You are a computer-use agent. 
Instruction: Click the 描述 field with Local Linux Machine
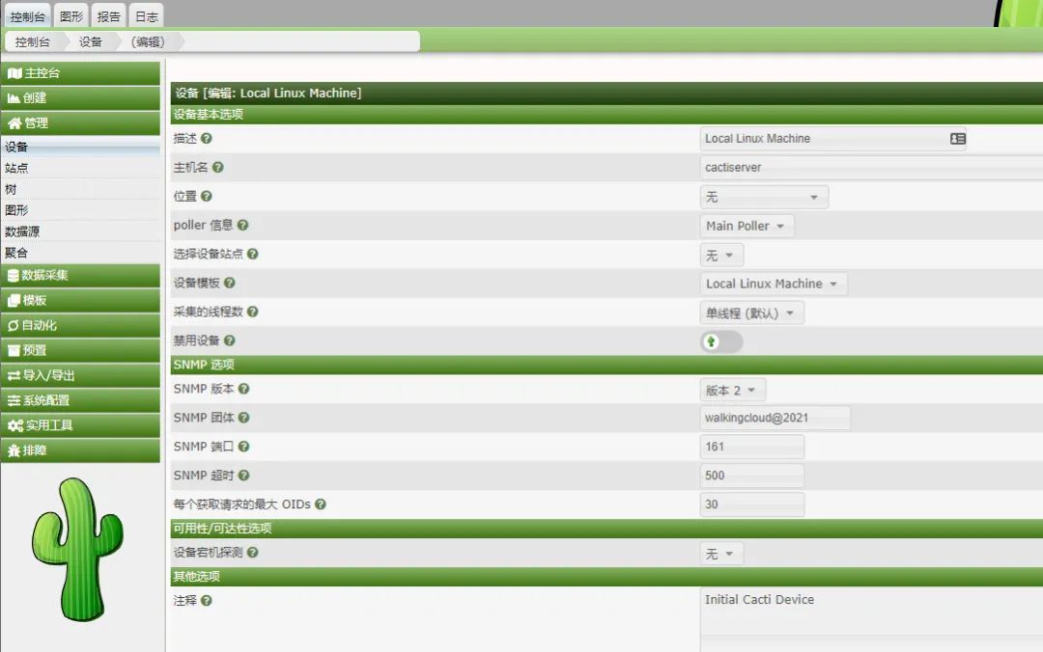(832, 139)
